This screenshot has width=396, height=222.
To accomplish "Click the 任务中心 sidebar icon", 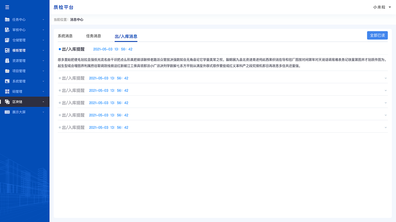I will tap(7, 19).
